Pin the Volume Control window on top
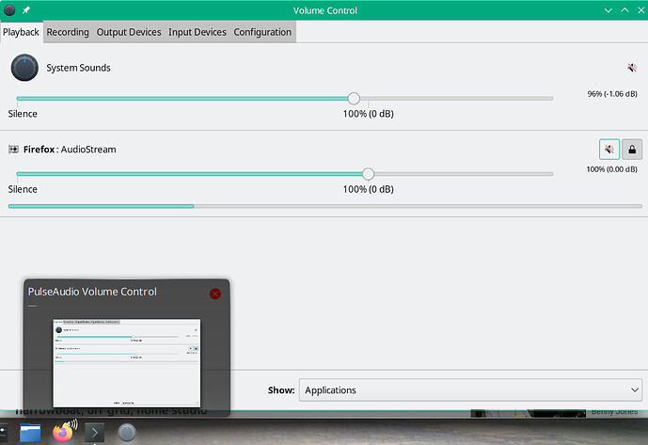This screenshot has height=445, width=648. (25, 8)
